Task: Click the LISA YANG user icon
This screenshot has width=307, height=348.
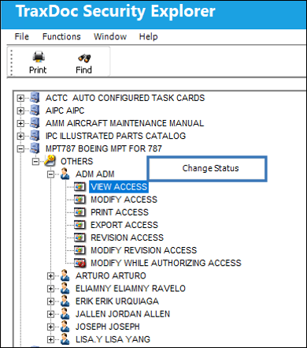Action: [65, 339]
